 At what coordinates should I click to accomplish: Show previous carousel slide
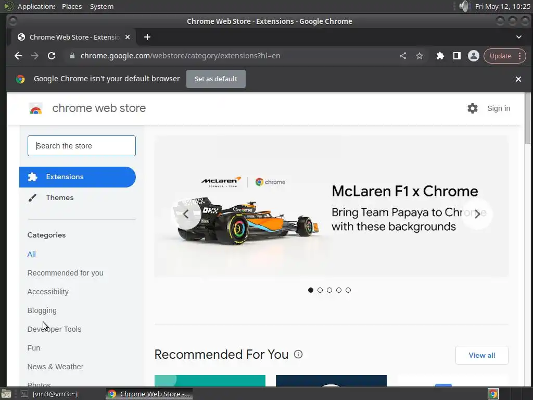coord(186,214)
